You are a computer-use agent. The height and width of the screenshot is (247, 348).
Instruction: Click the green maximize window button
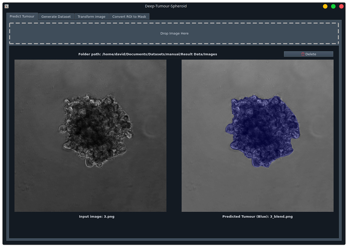(x=333, y=6)
